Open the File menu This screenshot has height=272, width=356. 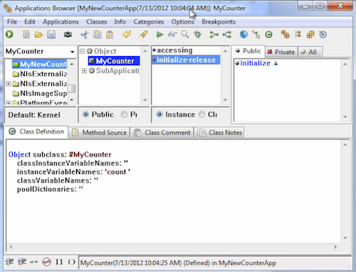tap(12, 22)
